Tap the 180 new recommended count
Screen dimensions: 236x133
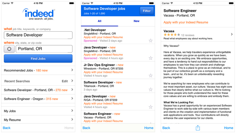(x=42, y=70)
